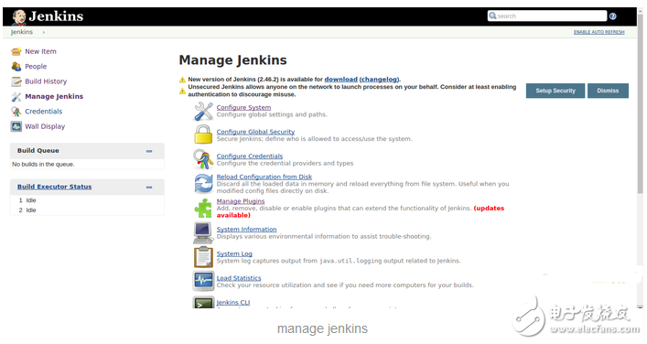Viewport: 647px width, 344px height.
Task: Click the Reload Configuration refresh icon
Action: pos(203,184)
